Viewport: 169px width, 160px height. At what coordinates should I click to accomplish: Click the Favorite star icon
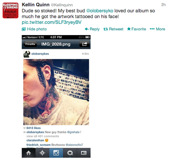click(129, 29)
